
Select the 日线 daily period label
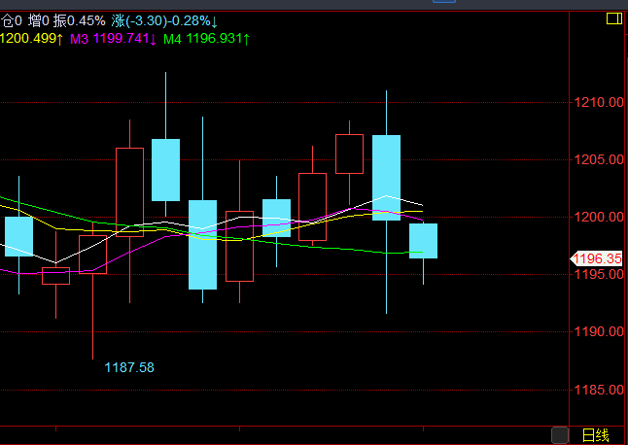point(594,434)
